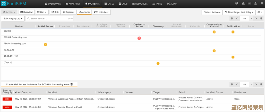Screen dimensions: 265x112
Task: Click the contact card icon in header
Action: pyautogui.click(x=249, y=4)
